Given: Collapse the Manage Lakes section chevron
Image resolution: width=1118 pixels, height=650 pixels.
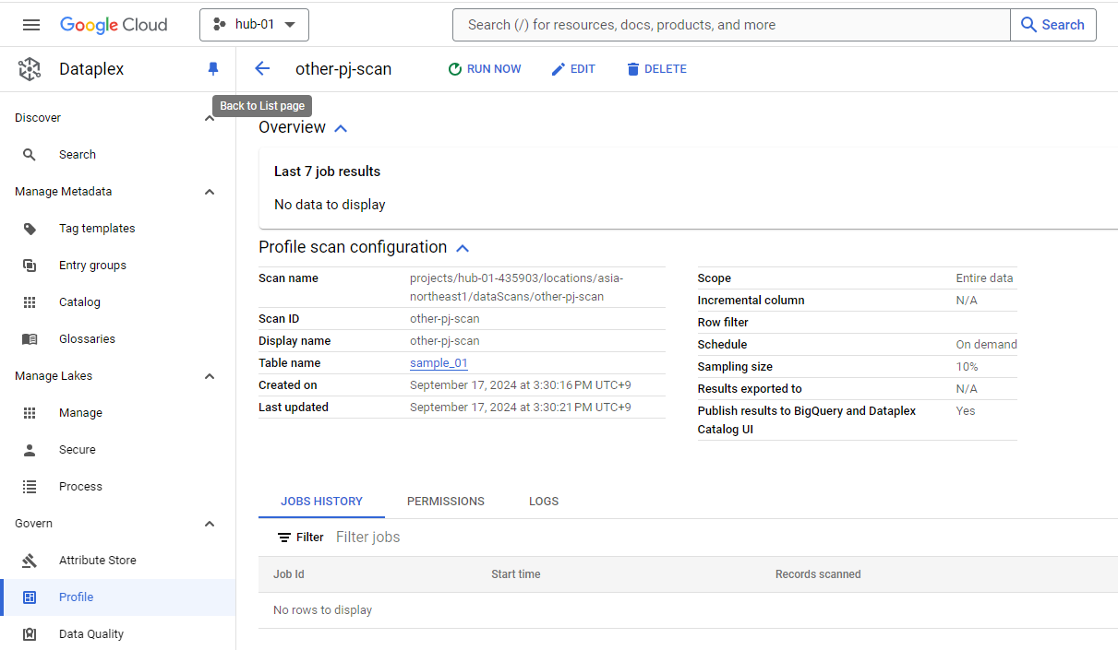Looking at the screenshot, I should 210,376.
